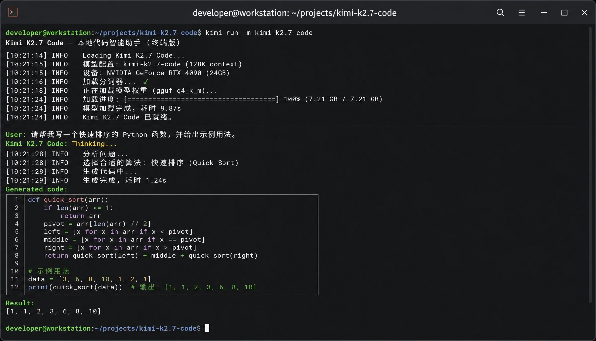Open the hamburger menu in title bar
The width and height of the screenshot is (596, 341).
pyautogui.click(x=521, y=13)
